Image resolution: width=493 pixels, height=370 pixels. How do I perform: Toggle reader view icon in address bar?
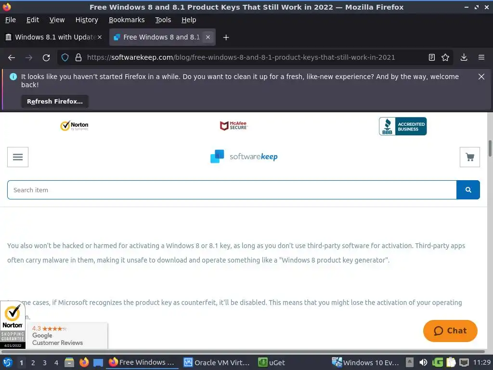click(432, 57)
